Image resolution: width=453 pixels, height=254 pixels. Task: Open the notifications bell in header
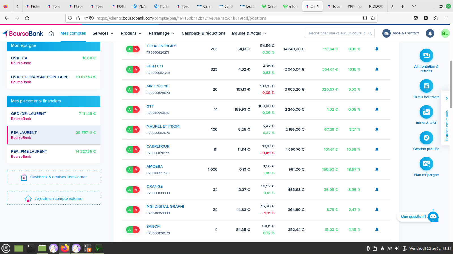point(430,33)
